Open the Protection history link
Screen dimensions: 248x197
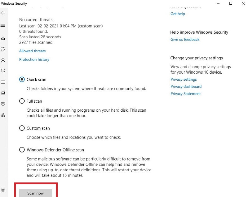(34, 59)
